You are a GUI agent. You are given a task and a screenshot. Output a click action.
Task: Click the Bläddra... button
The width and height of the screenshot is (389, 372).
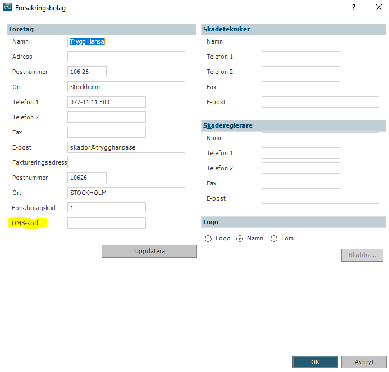click(x=362, y=255)
